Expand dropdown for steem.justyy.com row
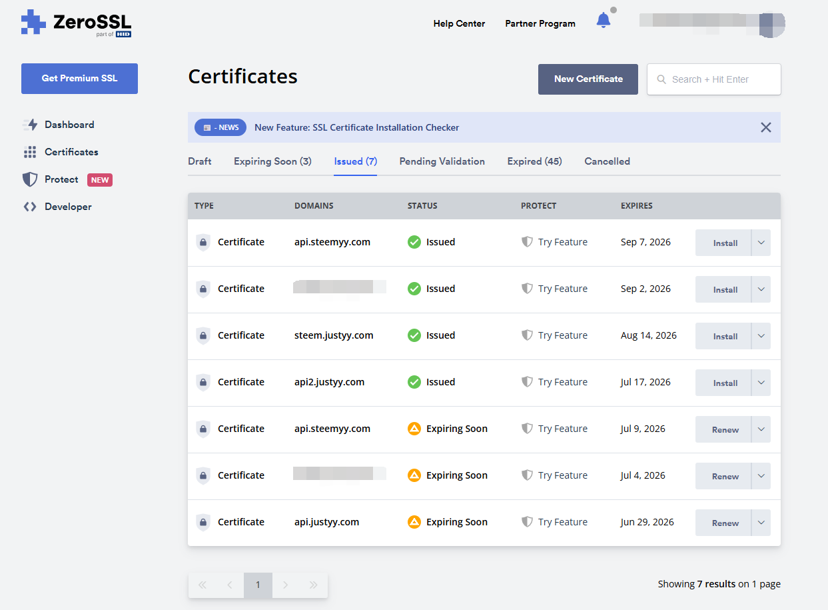This screenshot has height=610, width=828. [761, 336]
